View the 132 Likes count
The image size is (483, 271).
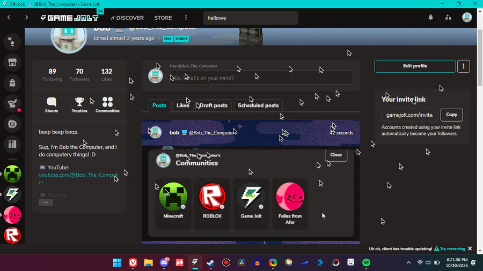click(107, 74)
